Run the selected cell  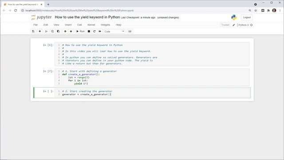(x=80, y=32)
